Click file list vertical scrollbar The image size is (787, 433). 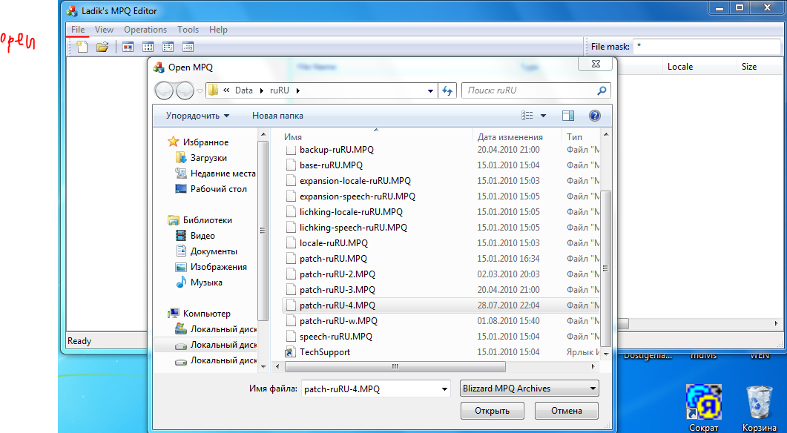point(606,268)
